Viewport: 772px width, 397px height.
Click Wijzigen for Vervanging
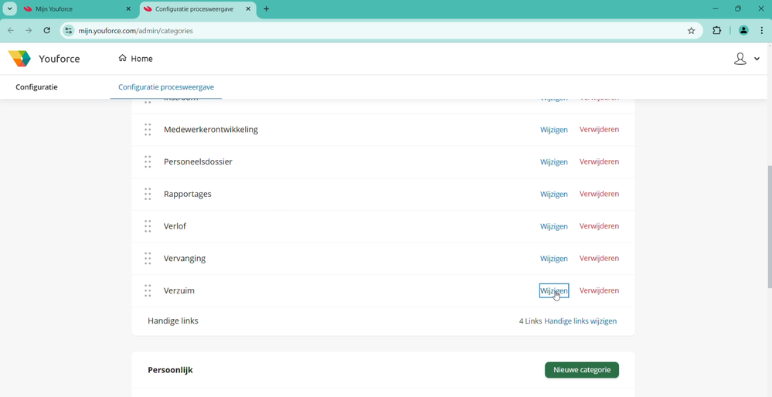coord(554,258)
